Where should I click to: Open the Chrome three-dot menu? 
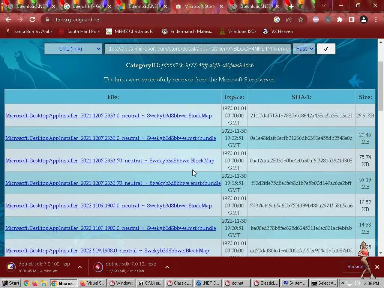coord(376,19)
